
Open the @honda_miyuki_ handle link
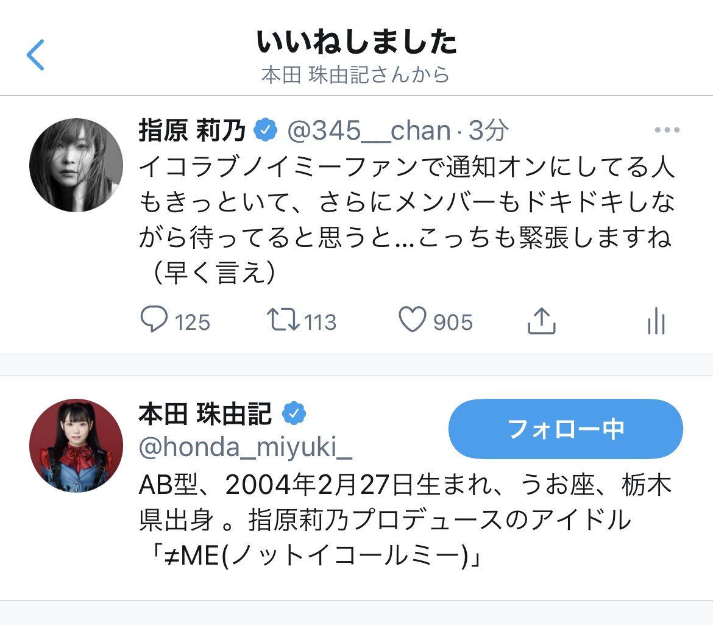tap(246, 447)
